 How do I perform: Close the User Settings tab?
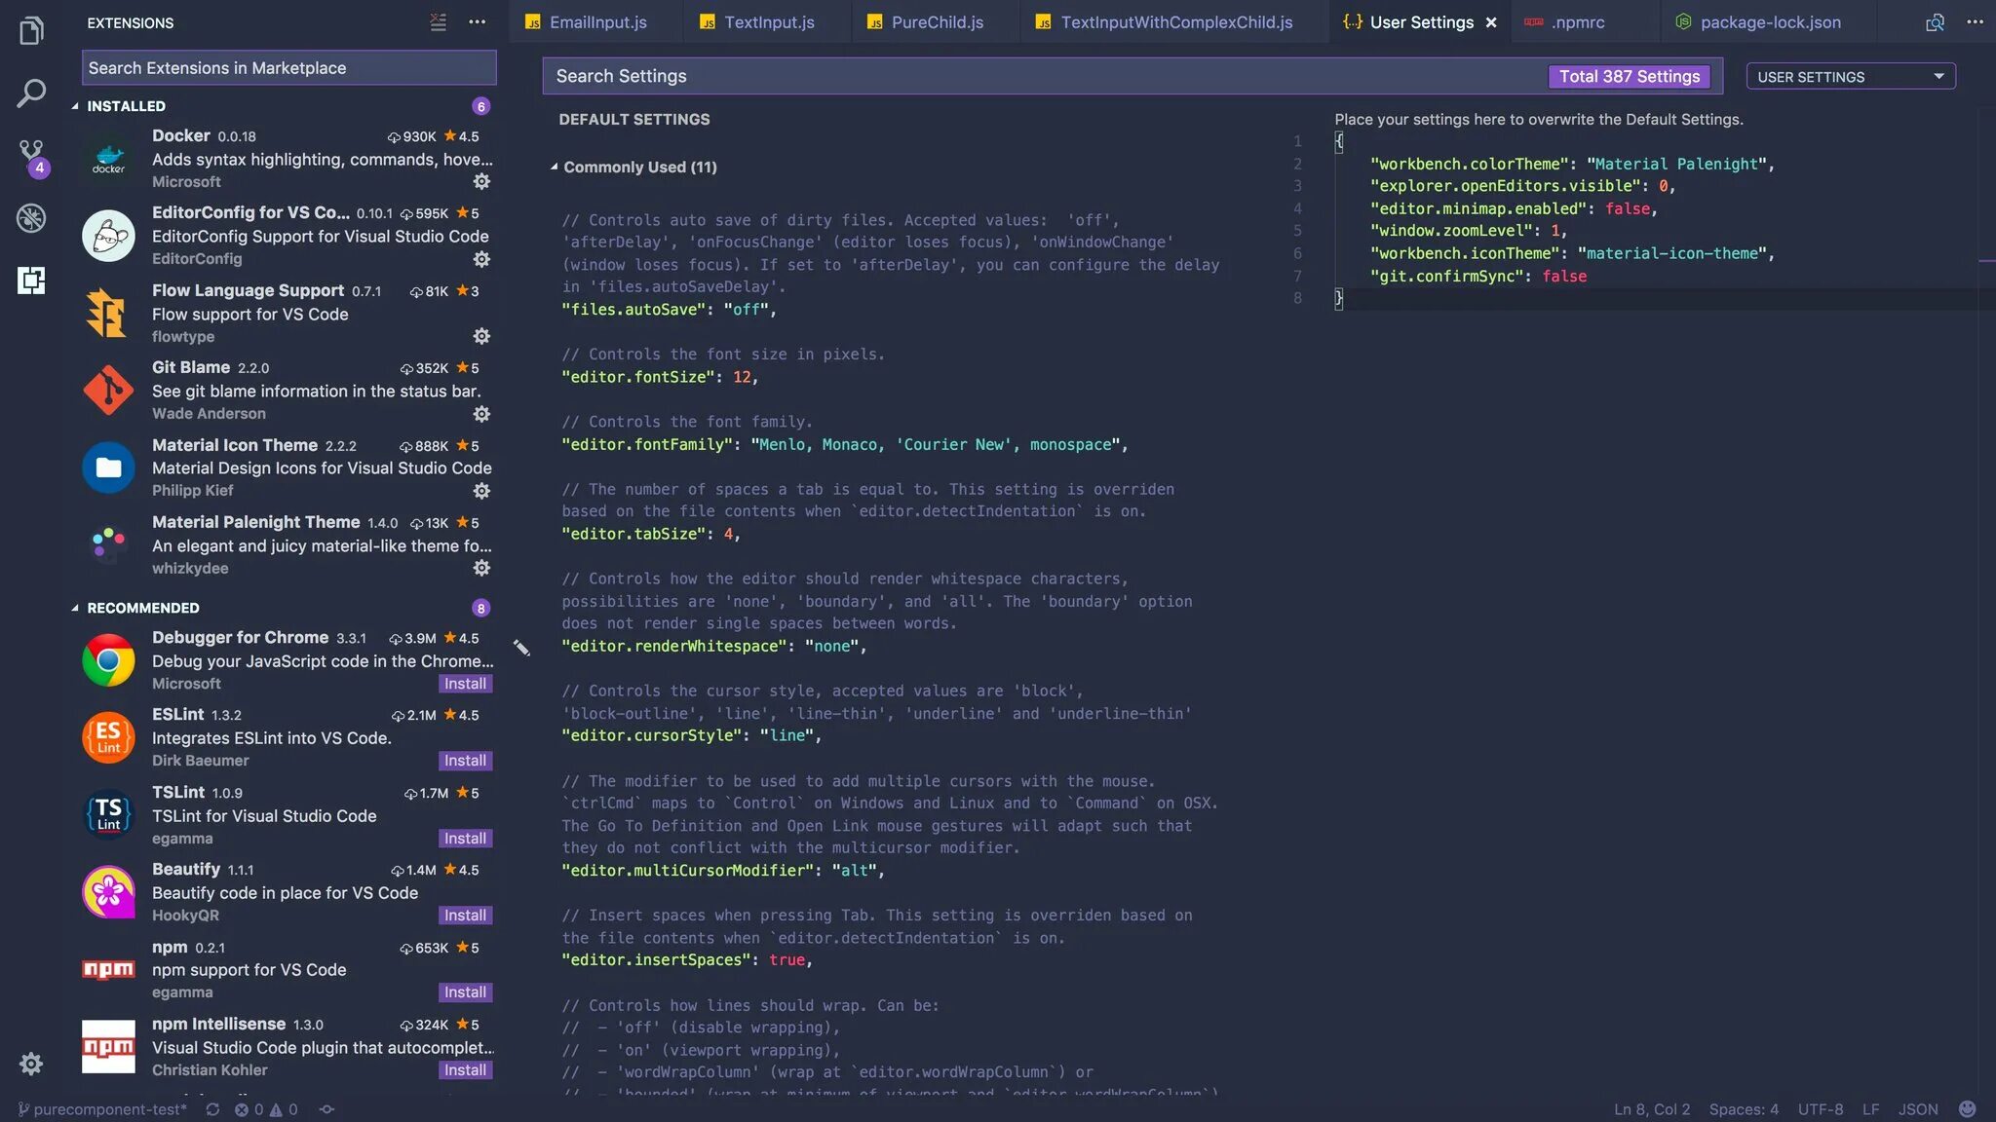pyautogui.click(x=1491, y=22)
